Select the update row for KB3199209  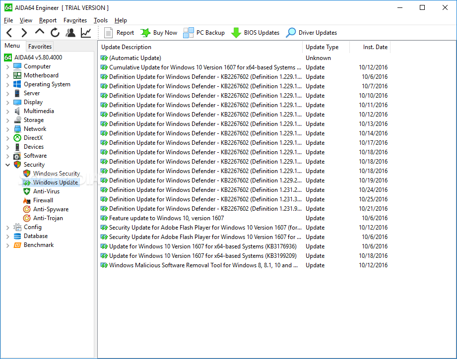coord(245,256)
